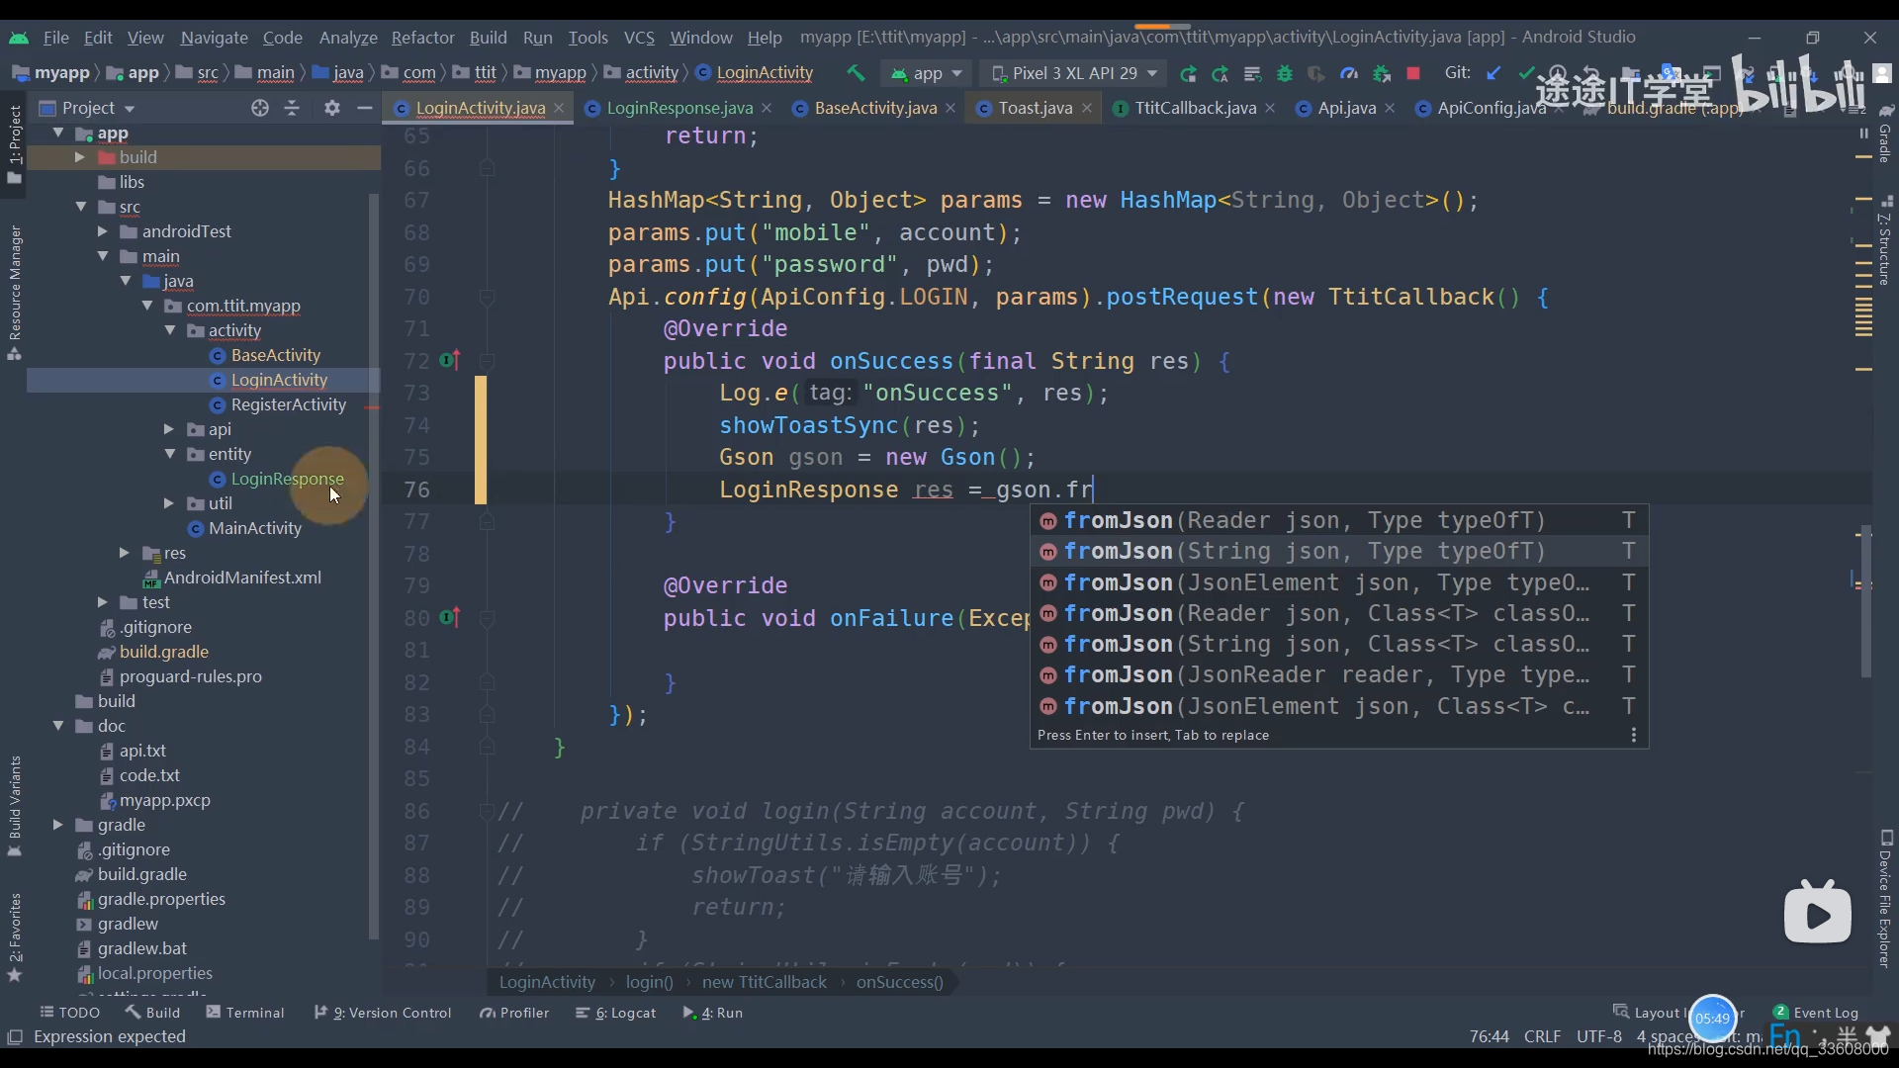Expand the util package

(169, 503)
